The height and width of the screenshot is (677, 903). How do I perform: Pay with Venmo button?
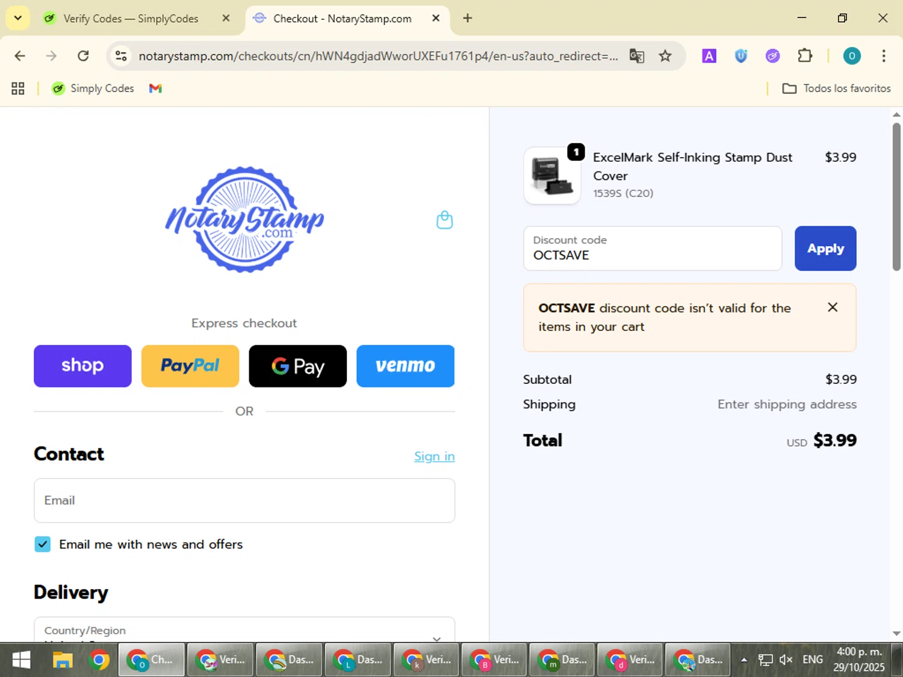[405, 366]
